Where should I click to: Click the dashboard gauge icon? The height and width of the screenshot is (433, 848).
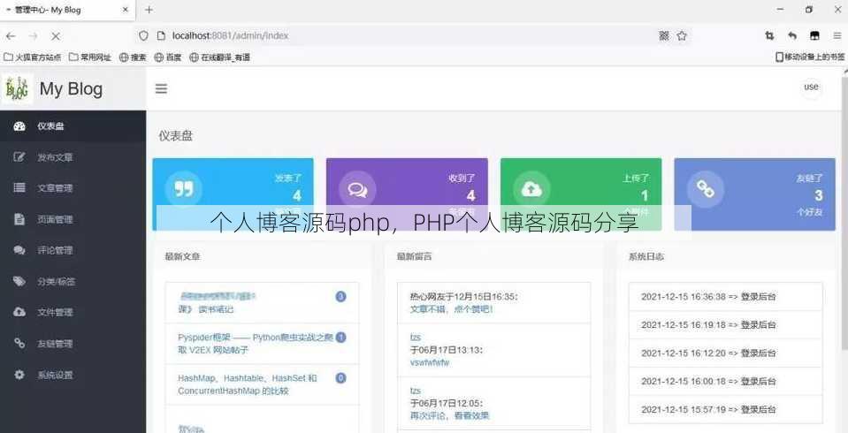pos(19,126)
